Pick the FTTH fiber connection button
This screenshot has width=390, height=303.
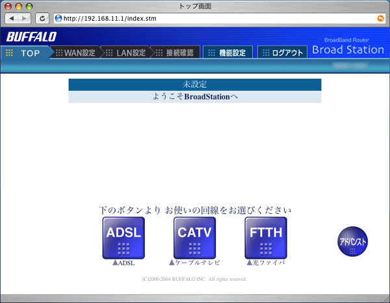tap(266, 238)
